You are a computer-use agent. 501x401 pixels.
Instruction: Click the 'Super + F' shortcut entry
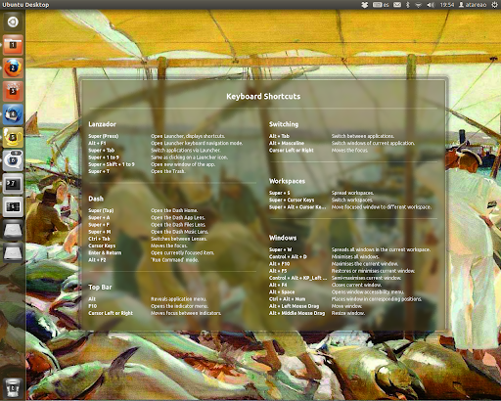point(99,225)
